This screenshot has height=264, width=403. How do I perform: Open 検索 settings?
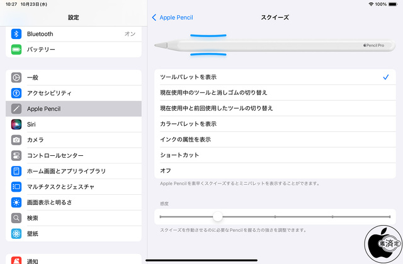[74, 218]
